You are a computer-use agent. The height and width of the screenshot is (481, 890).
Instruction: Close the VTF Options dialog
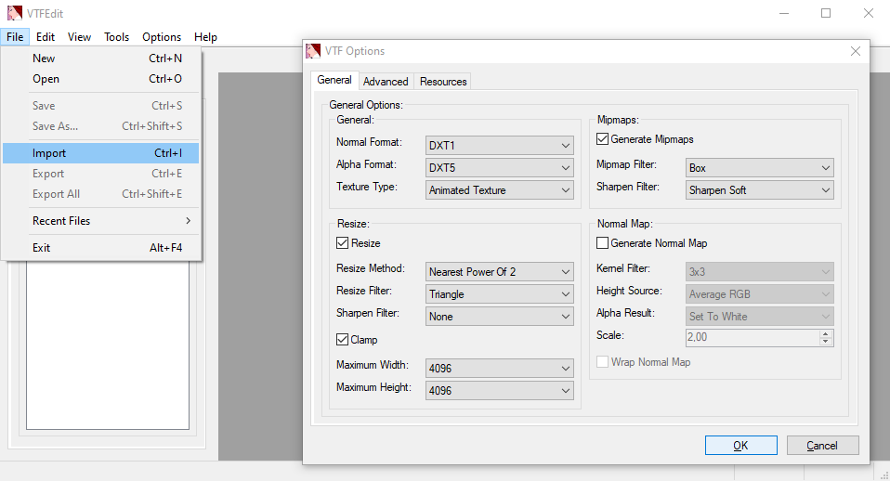(x=856, y=51)
